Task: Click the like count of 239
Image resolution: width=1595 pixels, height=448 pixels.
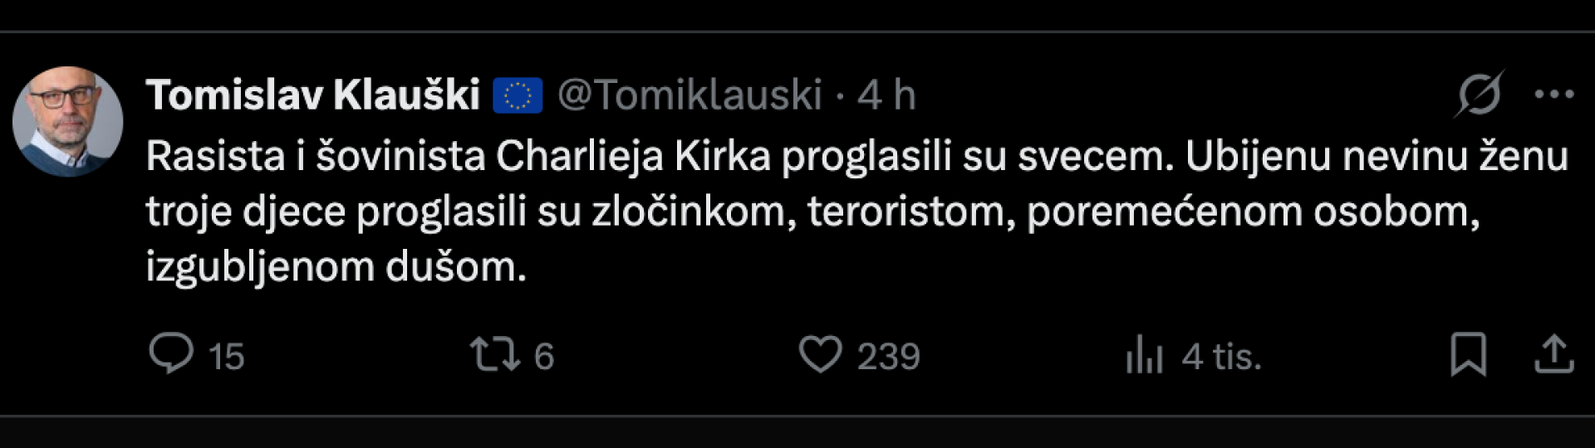Action: point(889,357)
